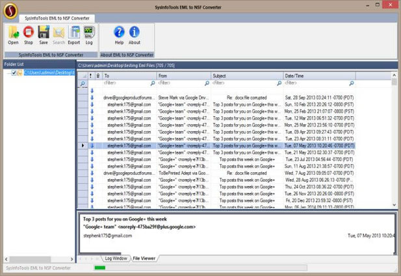Open the Log viewer icon

point(89,35)
